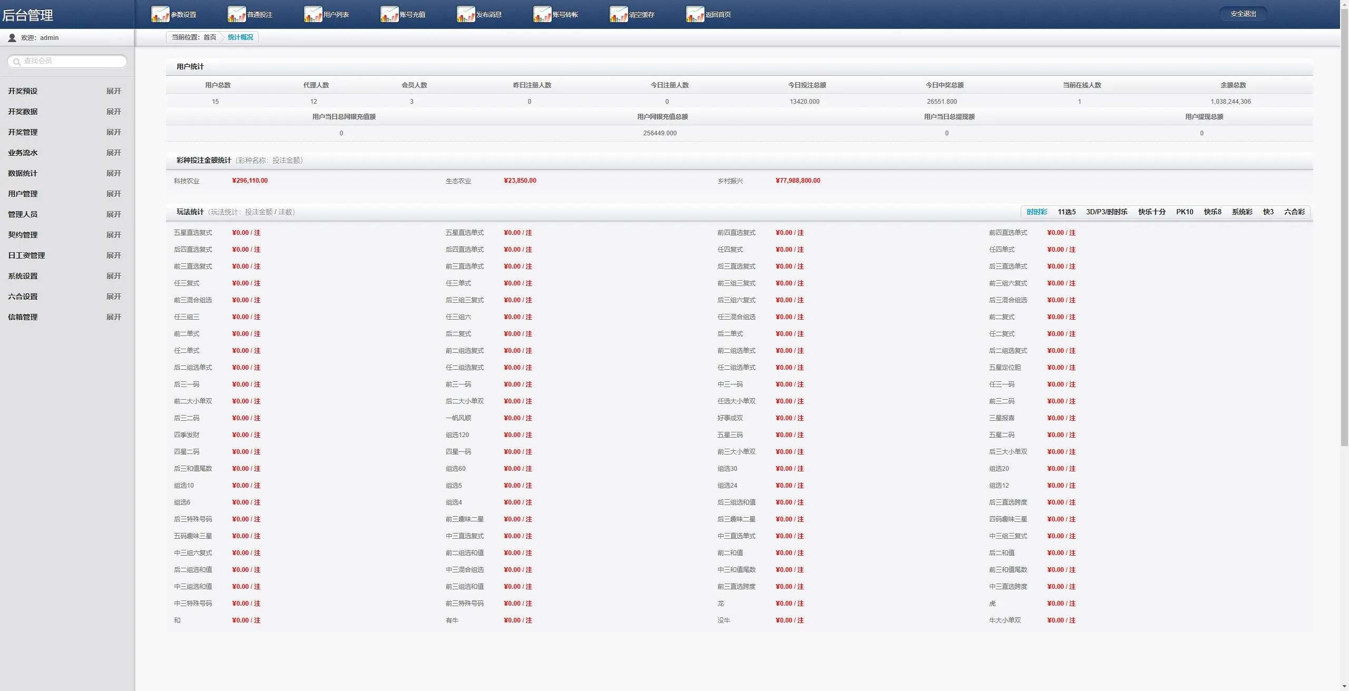The image size is (1349, 691).
Task: Click the 五码趣味三星 play label
Action: coord(193,536)
